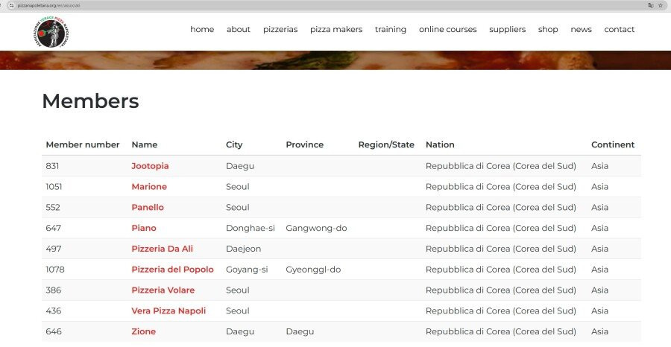Click the translate page icon in address bar
Screen dimensions: 671x347
tap(650, 5)
